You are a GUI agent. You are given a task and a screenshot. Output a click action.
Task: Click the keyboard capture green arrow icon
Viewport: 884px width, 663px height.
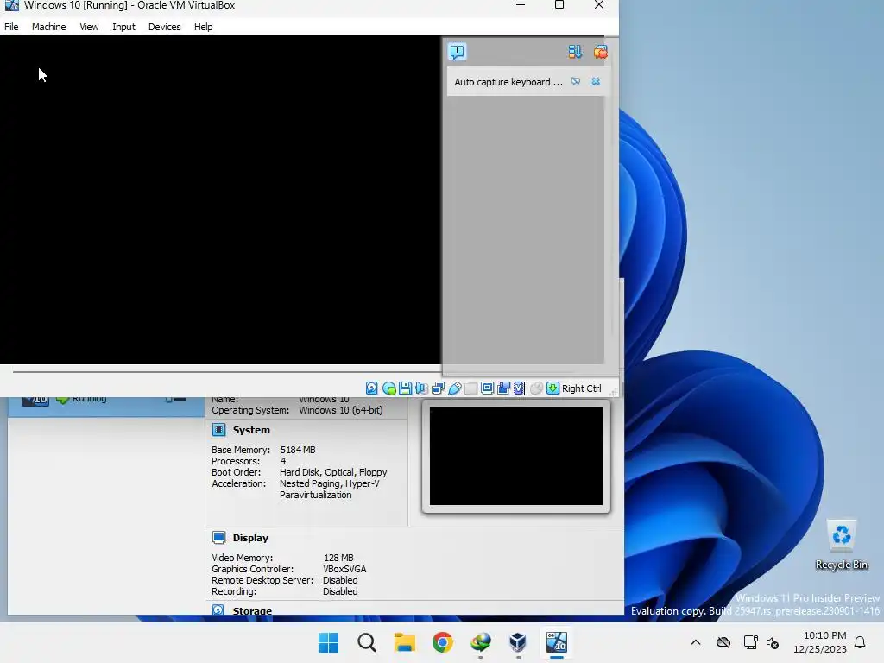tap(553, 388)
